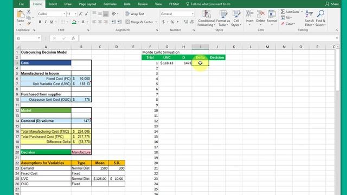Click the AutoSum sigma button
The height and width of the screenshot is (195, 347).
[290, 12]
